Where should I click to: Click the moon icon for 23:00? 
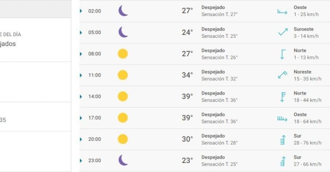(x=123, y=160)
